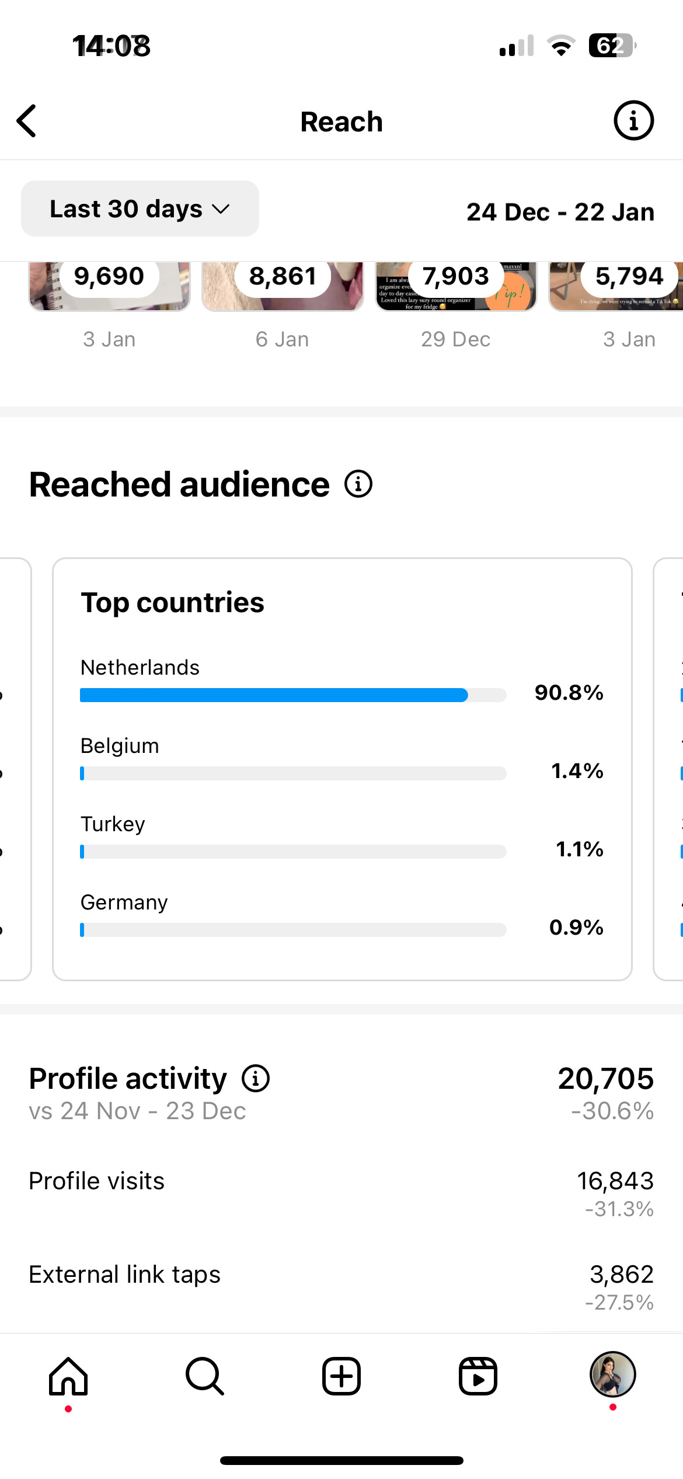683x1479 pixels.
Task: Expand the Last 30 days dropdown
Action: 140,209
